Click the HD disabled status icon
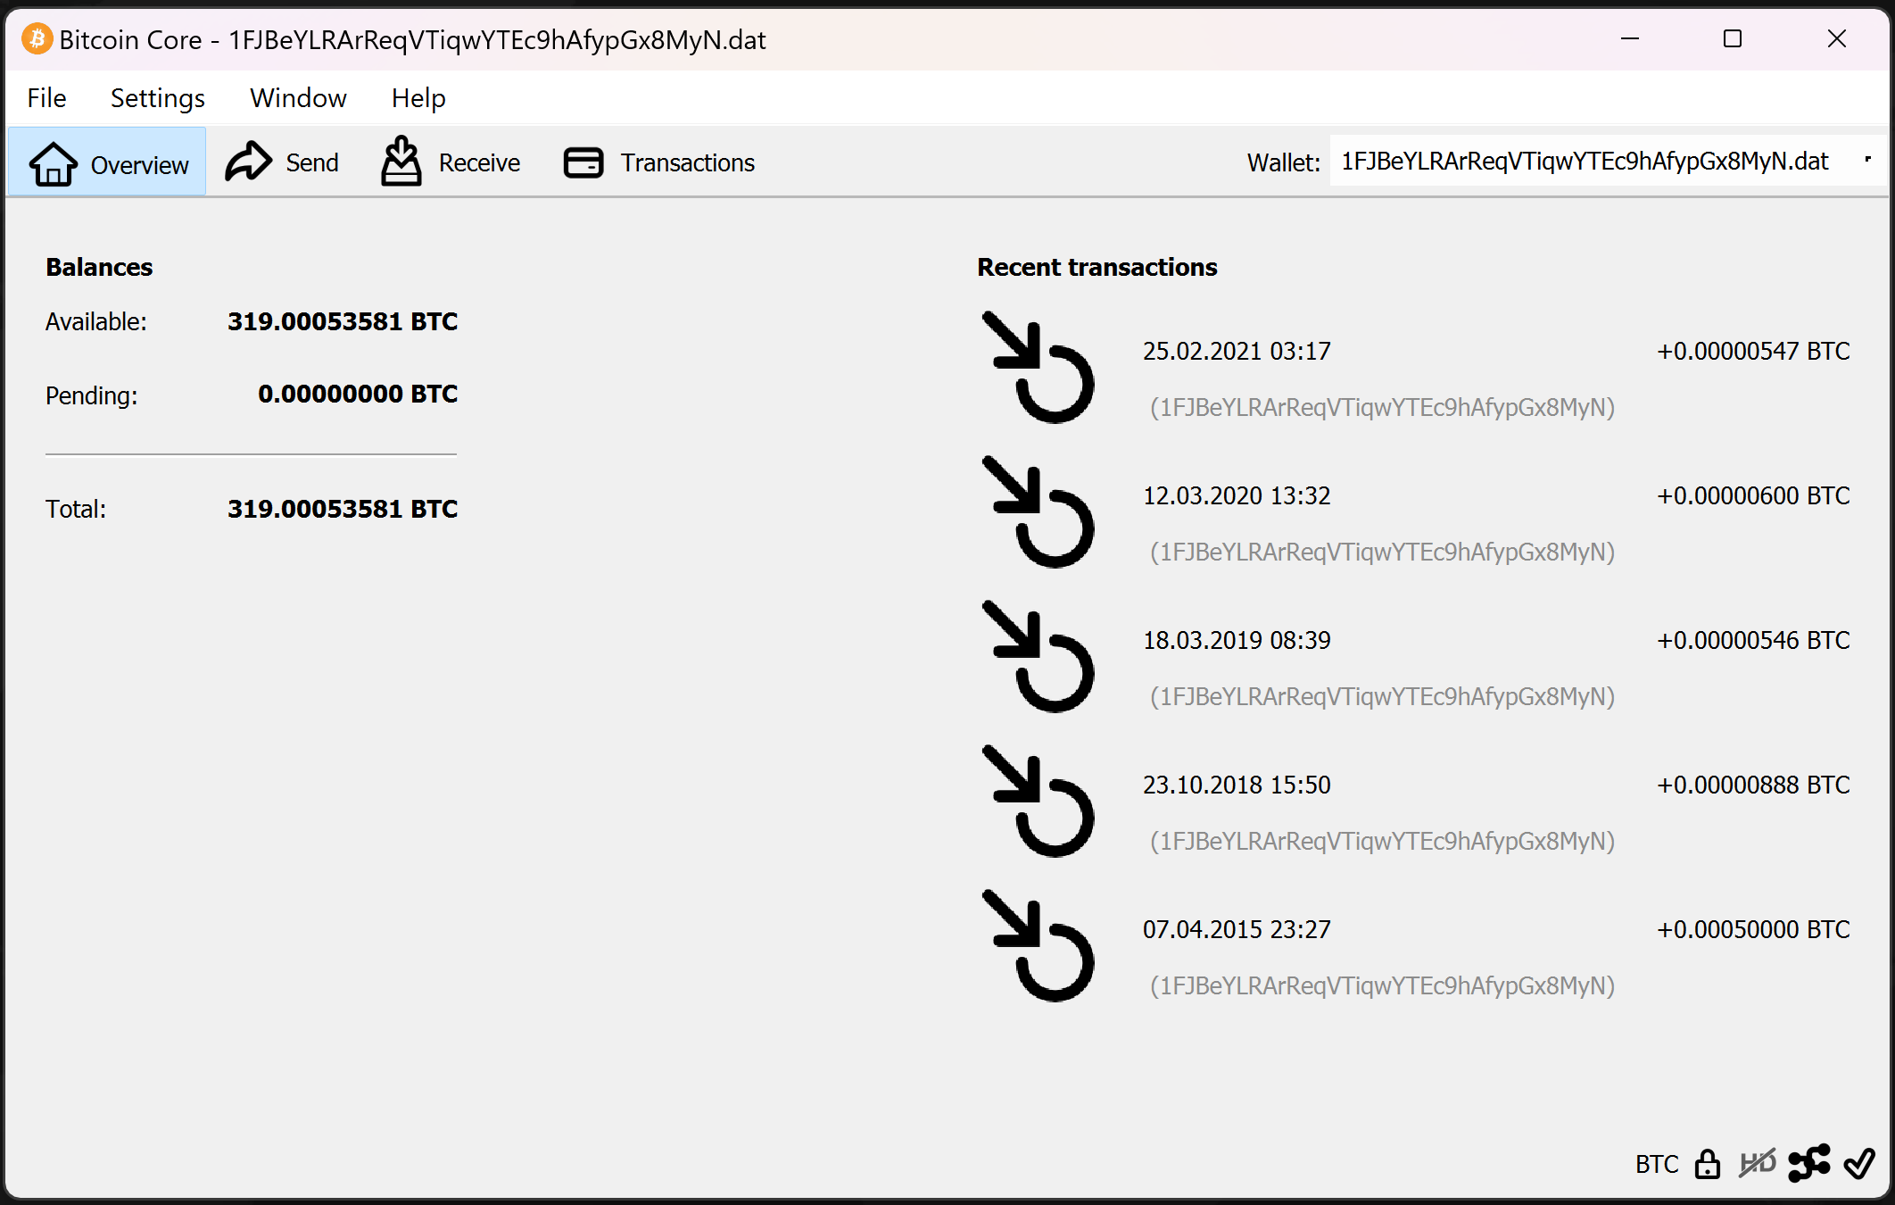Image resolution: width=1895 pixels, height=1205 pixels. [1757, 1164]
